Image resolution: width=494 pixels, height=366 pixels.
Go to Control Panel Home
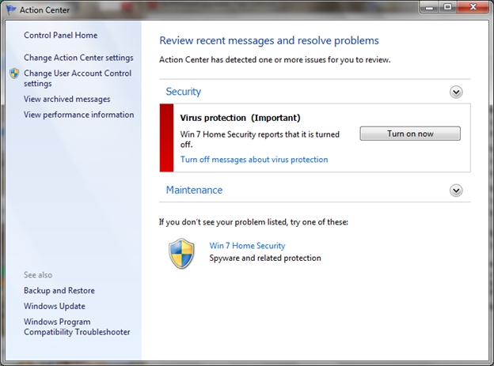61,36
